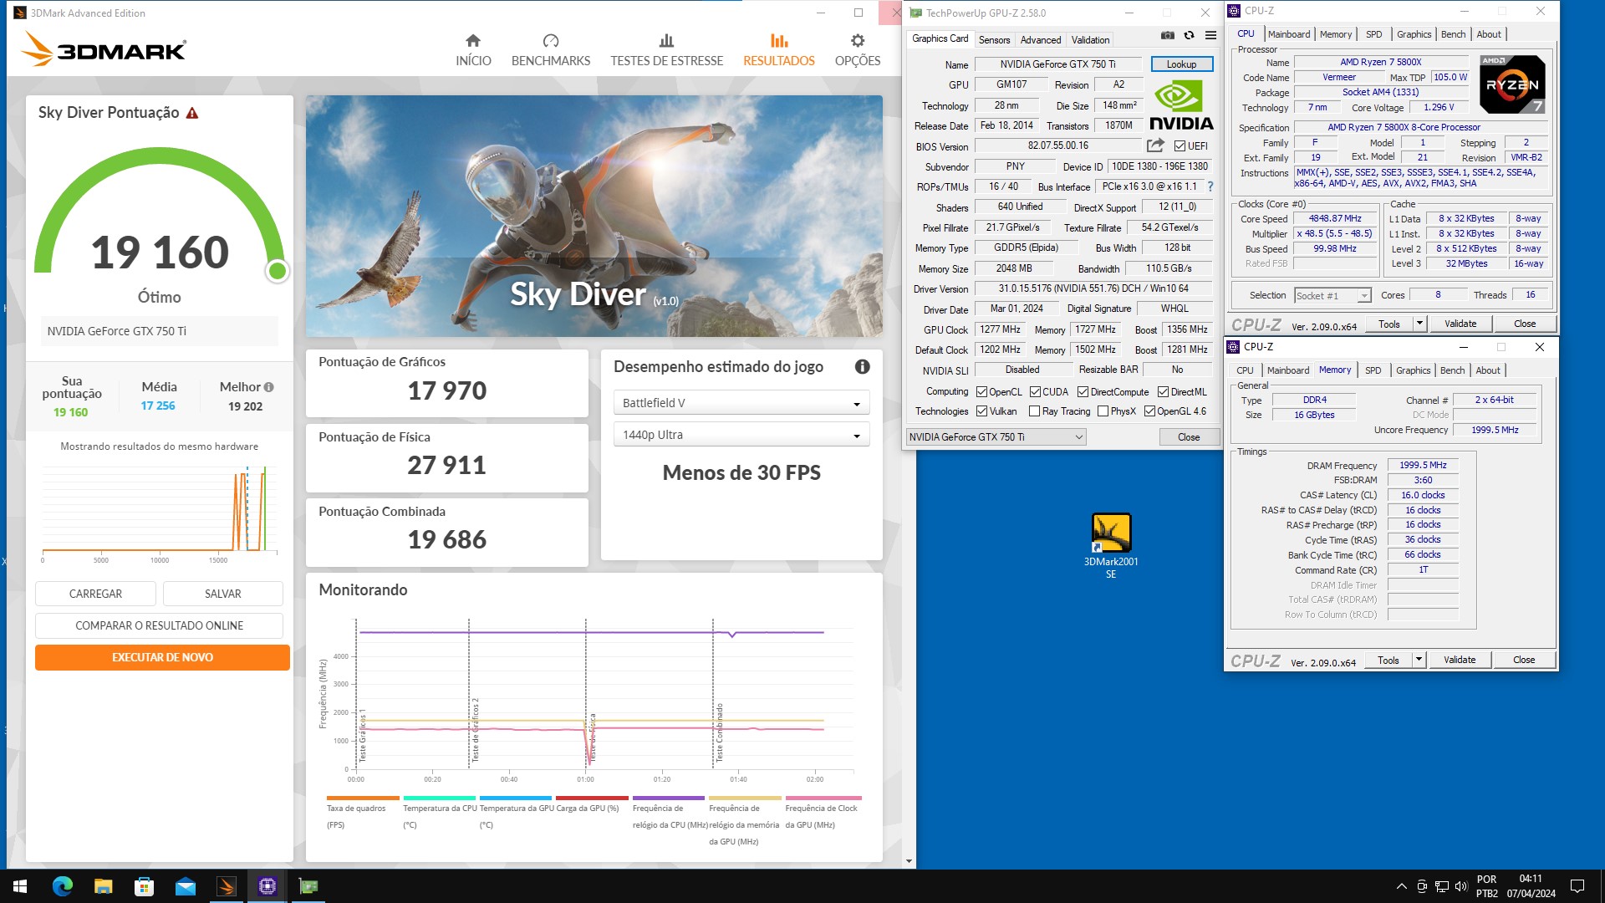Click the SALVAR button
The width and height of the screenshot is (1605, 903).
pos(222,594)
